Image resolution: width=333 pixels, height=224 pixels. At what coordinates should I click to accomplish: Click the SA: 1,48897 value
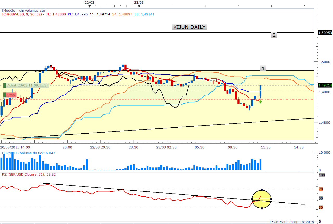(122, 14)
